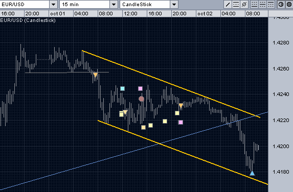Choose line style with solid top line
The image size is (293, 192).
pyautogui.click(x=271, y=4)
